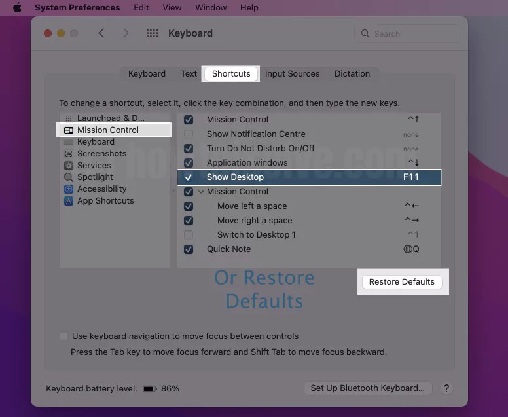508x417 pixels.
Task: Enable Switch to Desktop 1 checkbox
Action: pos(189,235)
